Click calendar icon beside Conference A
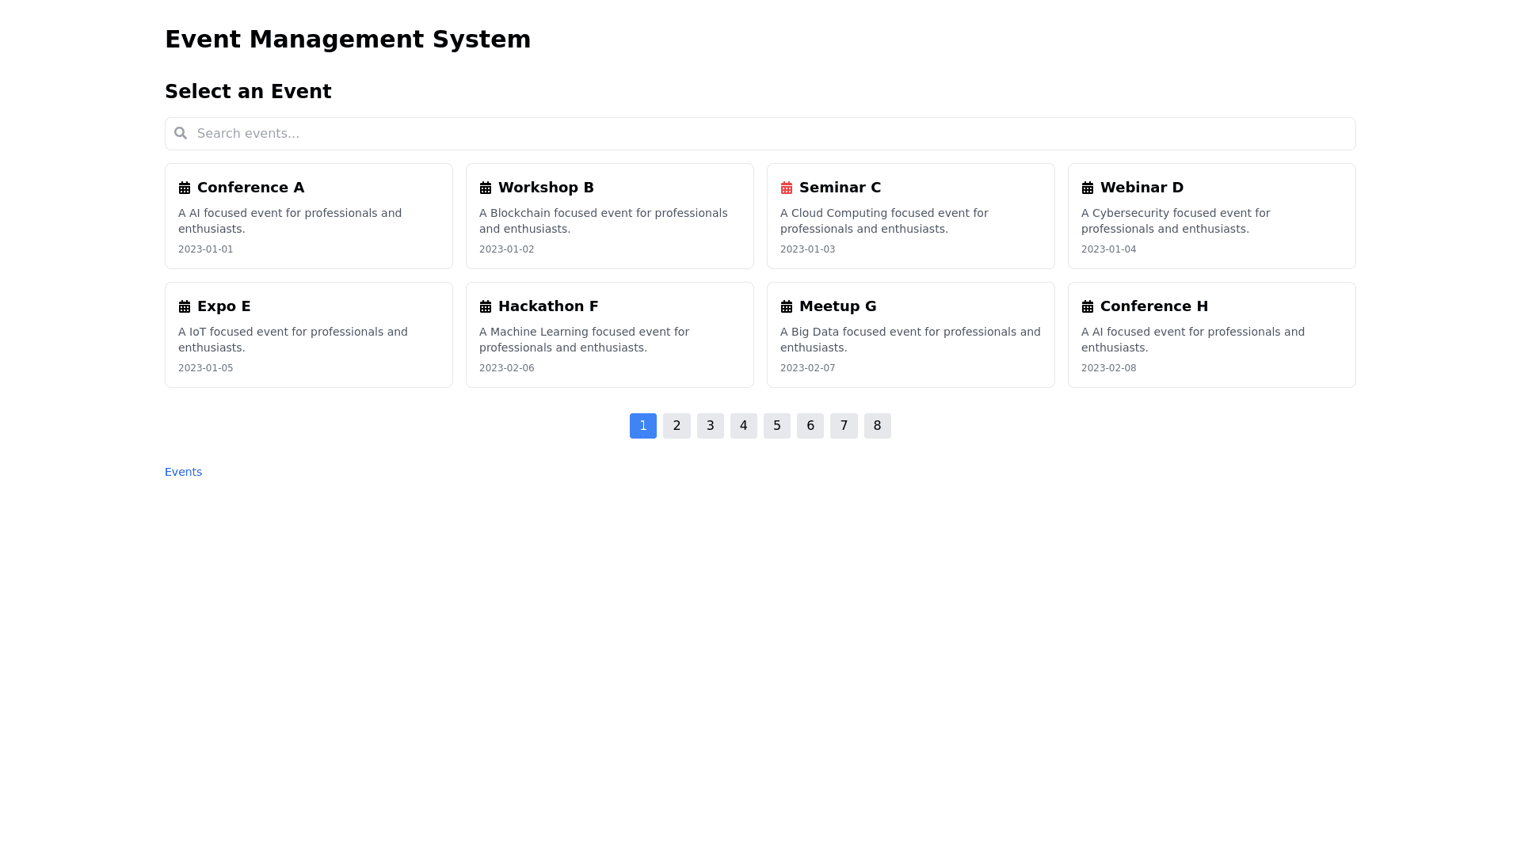1521x855 pixels. 185,188
